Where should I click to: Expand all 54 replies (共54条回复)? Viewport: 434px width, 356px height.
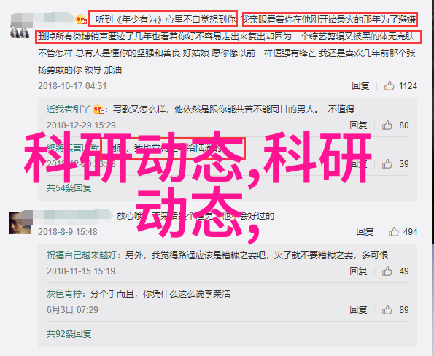69,188
